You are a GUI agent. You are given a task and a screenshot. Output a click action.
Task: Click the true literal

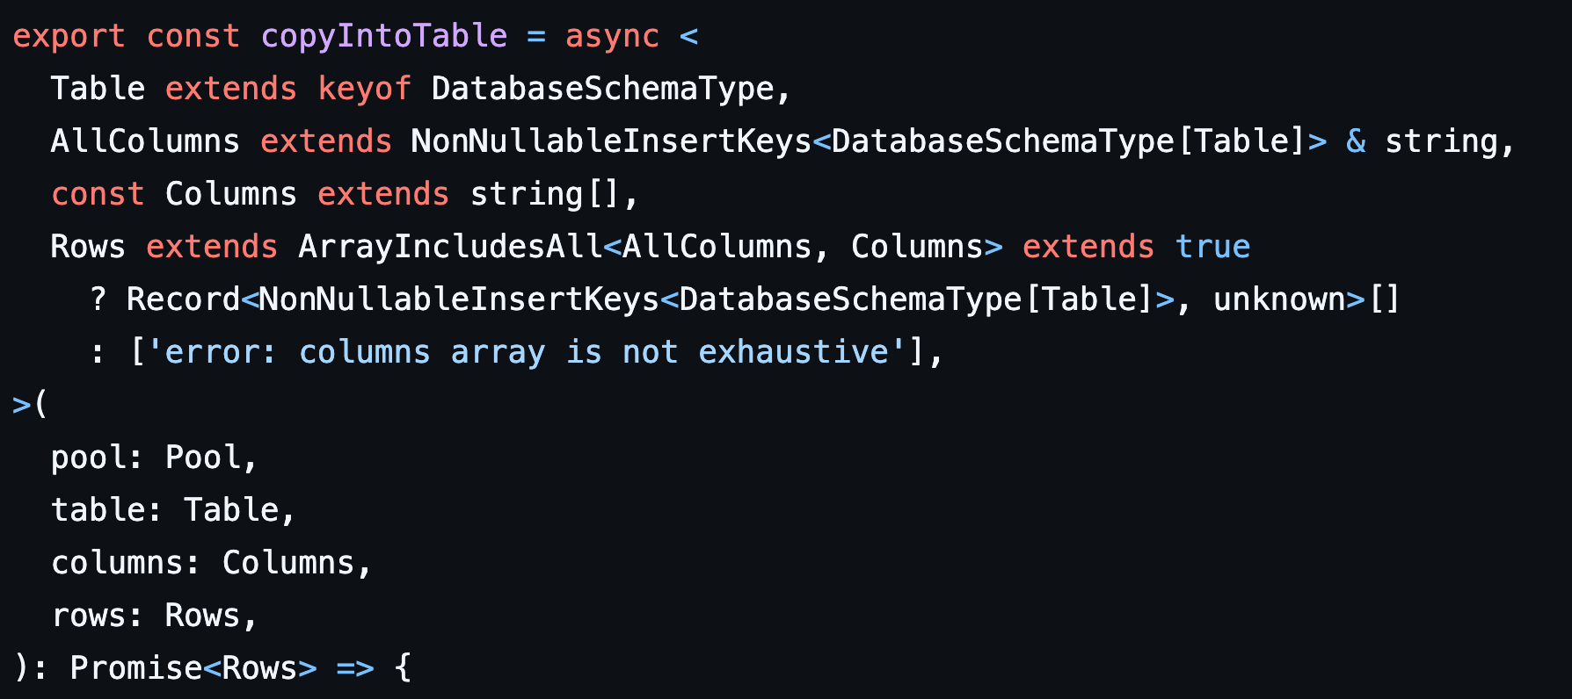tap(1212, 247)
